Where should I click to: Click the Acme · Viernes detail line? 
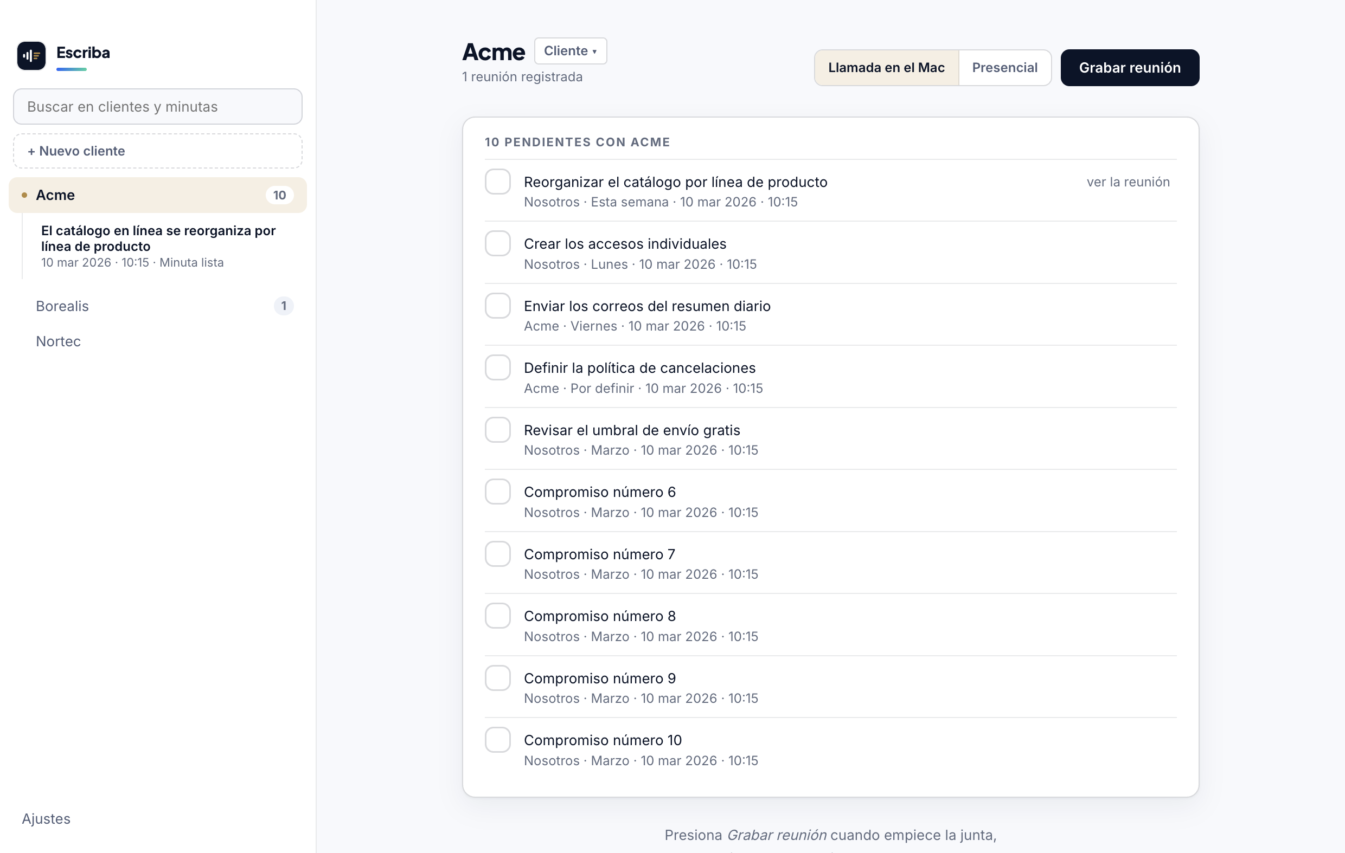point(635,326)
